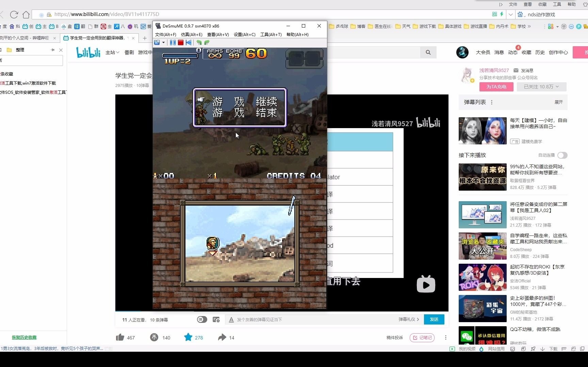The image size is (588, 367).
Task: Pin the bookmarks sidebar panel
Action: click(x=53, y=50)
